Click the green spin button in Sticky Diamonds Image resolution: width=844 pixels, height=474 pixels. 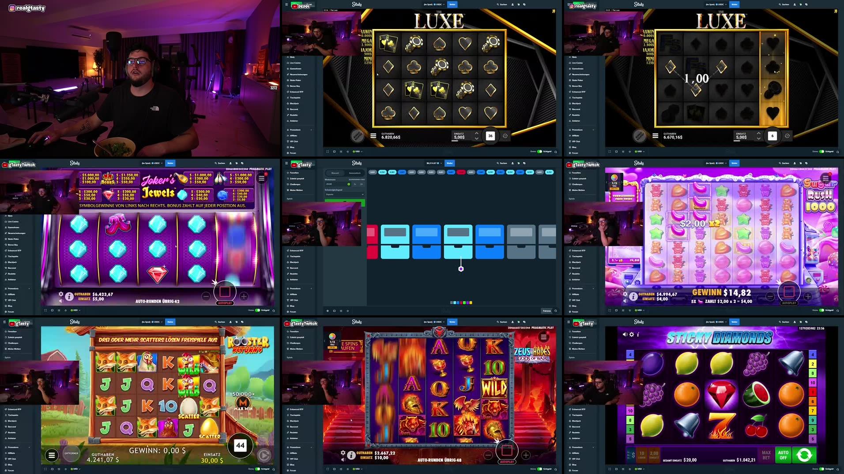(x=804, y=455)
